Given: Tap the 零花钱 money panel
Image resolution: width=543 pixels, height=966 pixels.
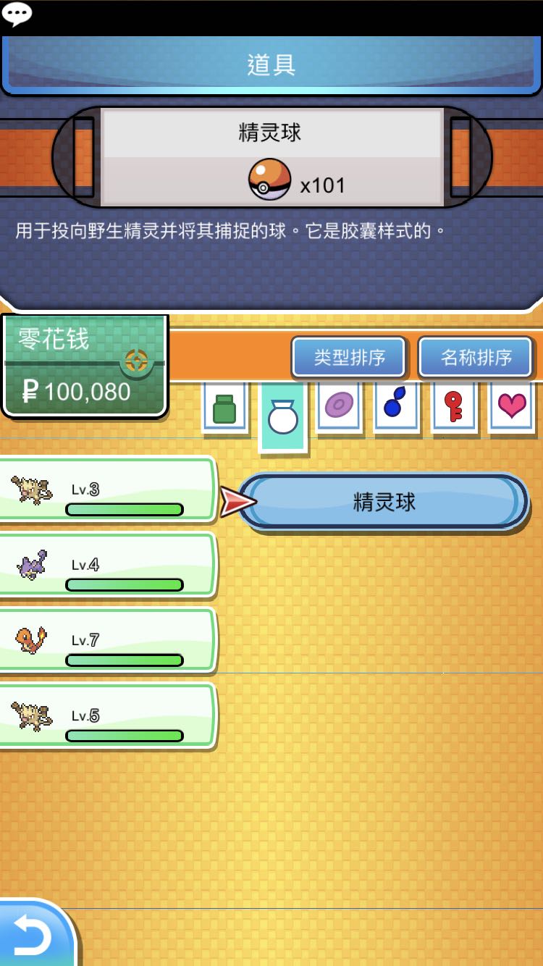Looking at the screenshot, I should pyautogui.click(x=85, y=366).
